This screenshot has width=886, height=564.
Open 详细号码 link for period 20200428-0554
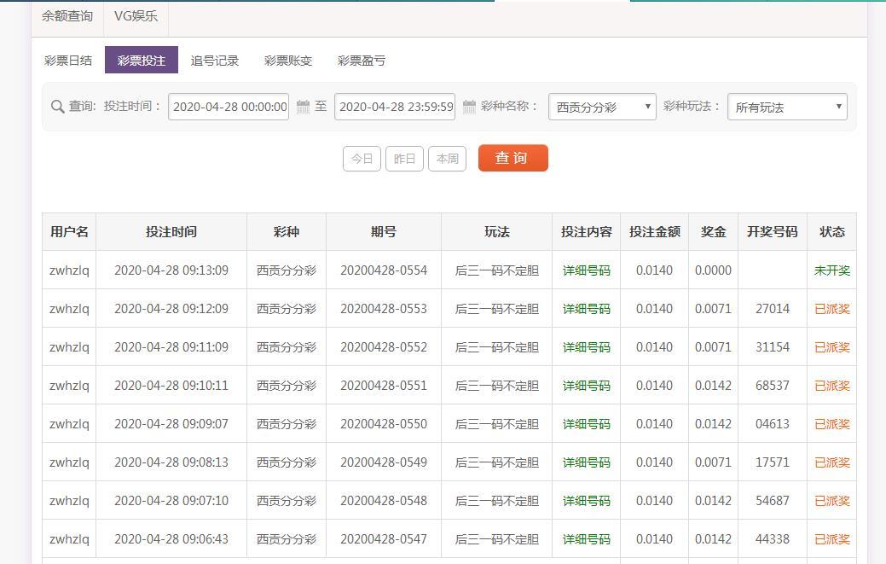pyautogui.click(x=586, y=270)
